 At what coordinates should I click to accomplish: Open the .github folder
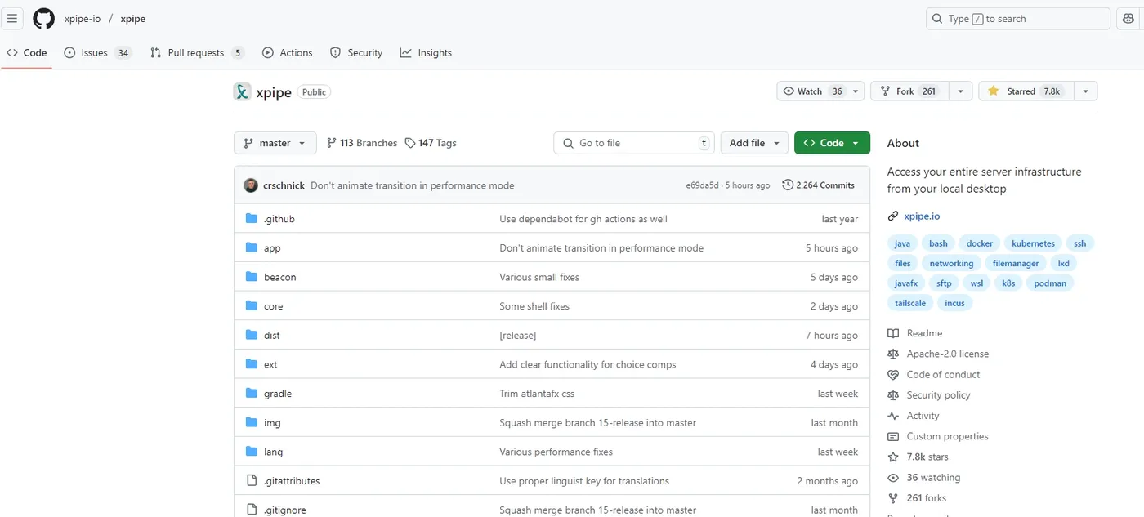[x=279, y=219]
